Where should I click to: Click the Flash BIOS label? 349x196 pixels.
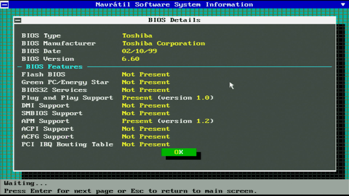[x=44, y=75]
